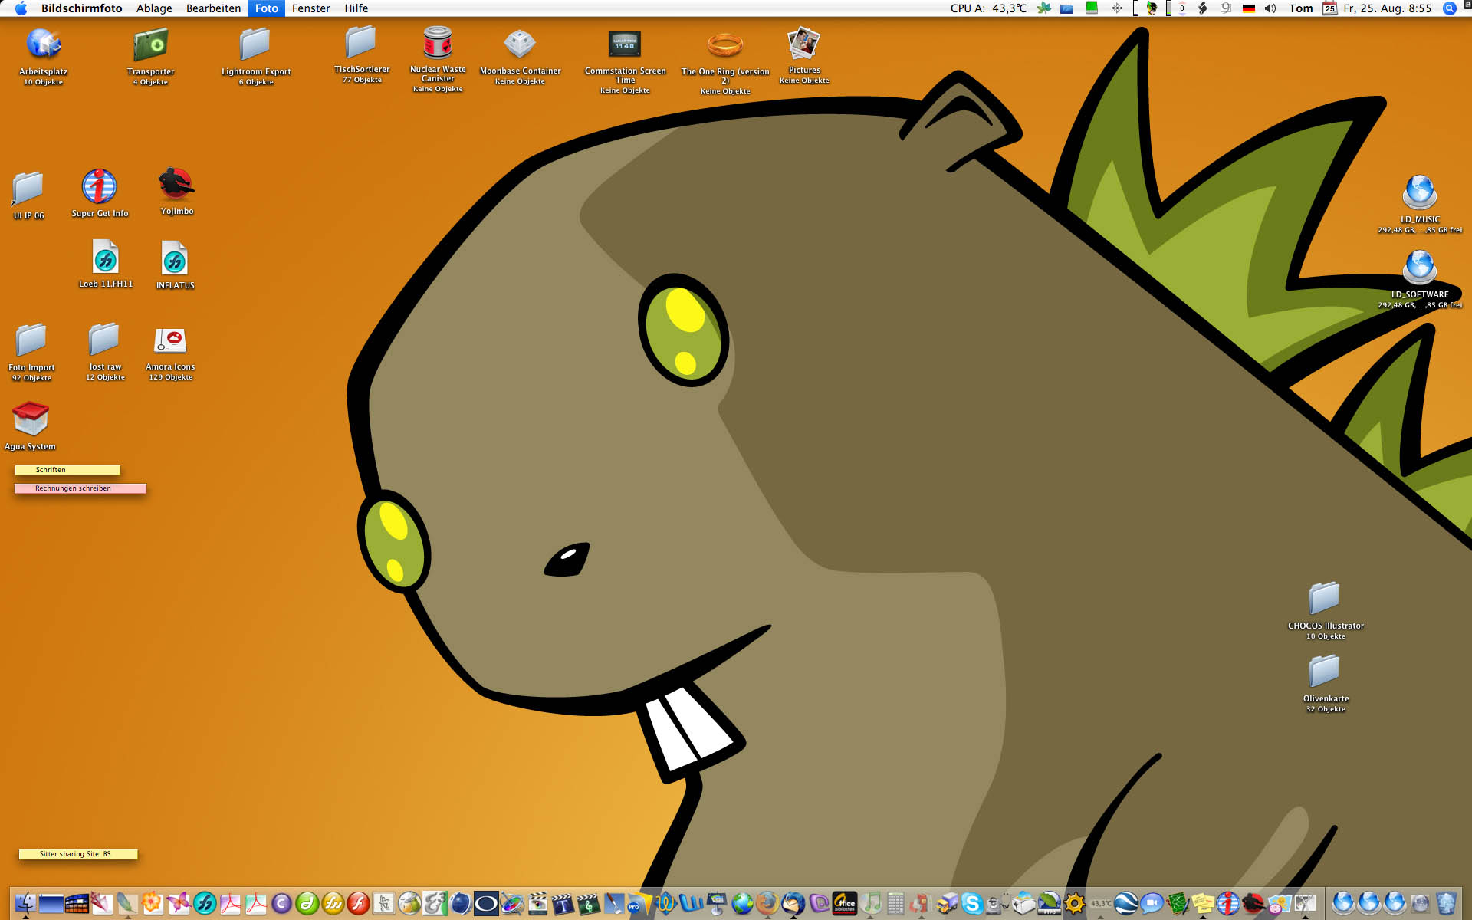The image size is (1472, 920).
Task: Select the Arbeitsplatz desktop icon
Action: pyautogui.click(x=44, y=45)
